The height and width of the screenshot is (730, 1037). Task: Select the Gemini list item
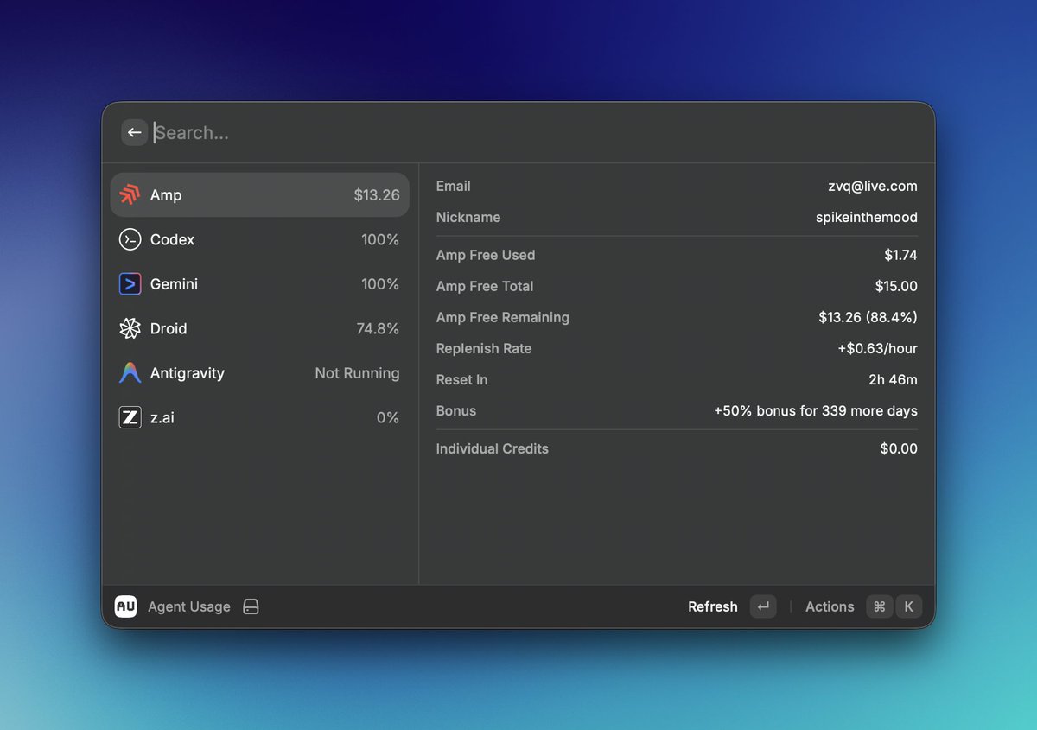[259, 284]
